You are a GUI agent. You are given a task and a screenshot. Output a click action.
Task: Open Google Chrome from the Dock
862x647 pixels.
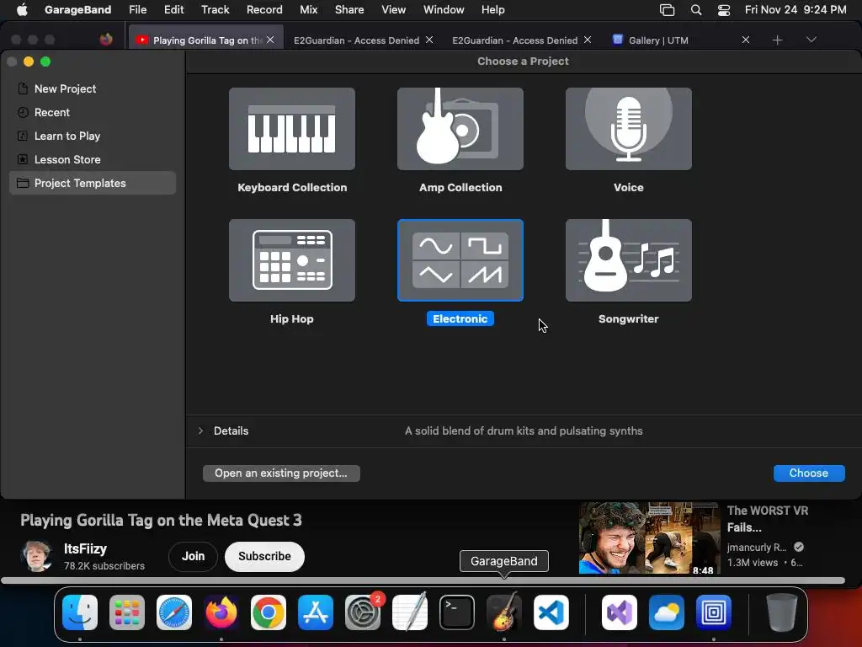click(269, 612)
